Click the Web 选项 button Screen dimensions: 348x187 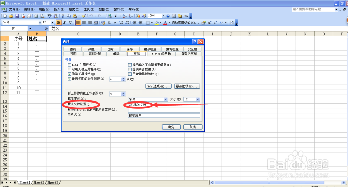point(158,86)
